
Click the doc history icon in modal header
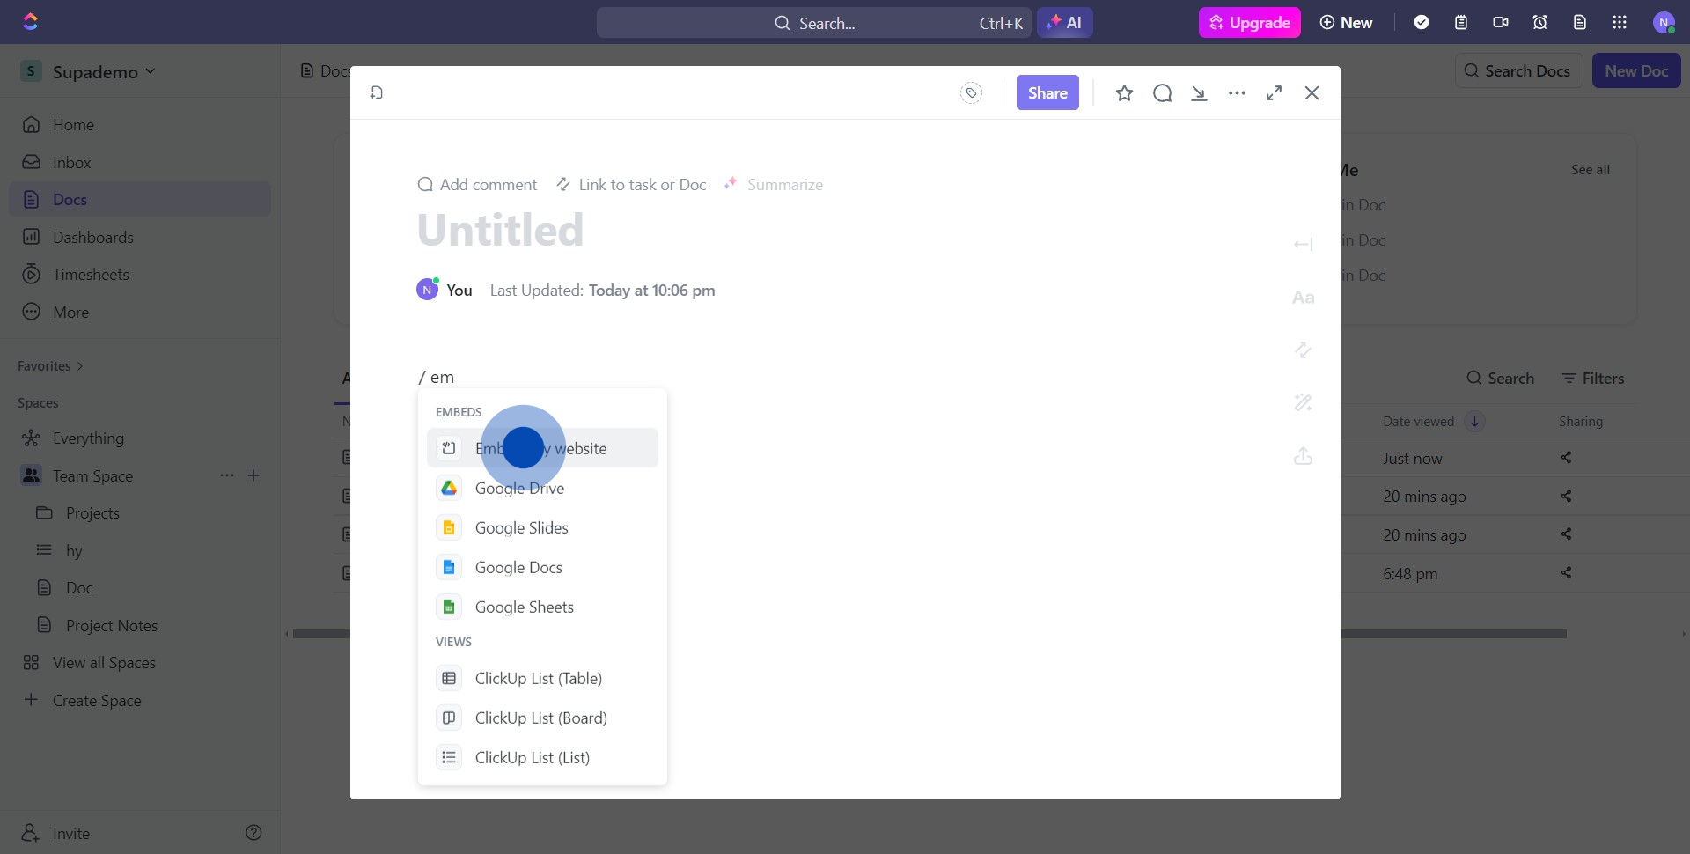377,92
